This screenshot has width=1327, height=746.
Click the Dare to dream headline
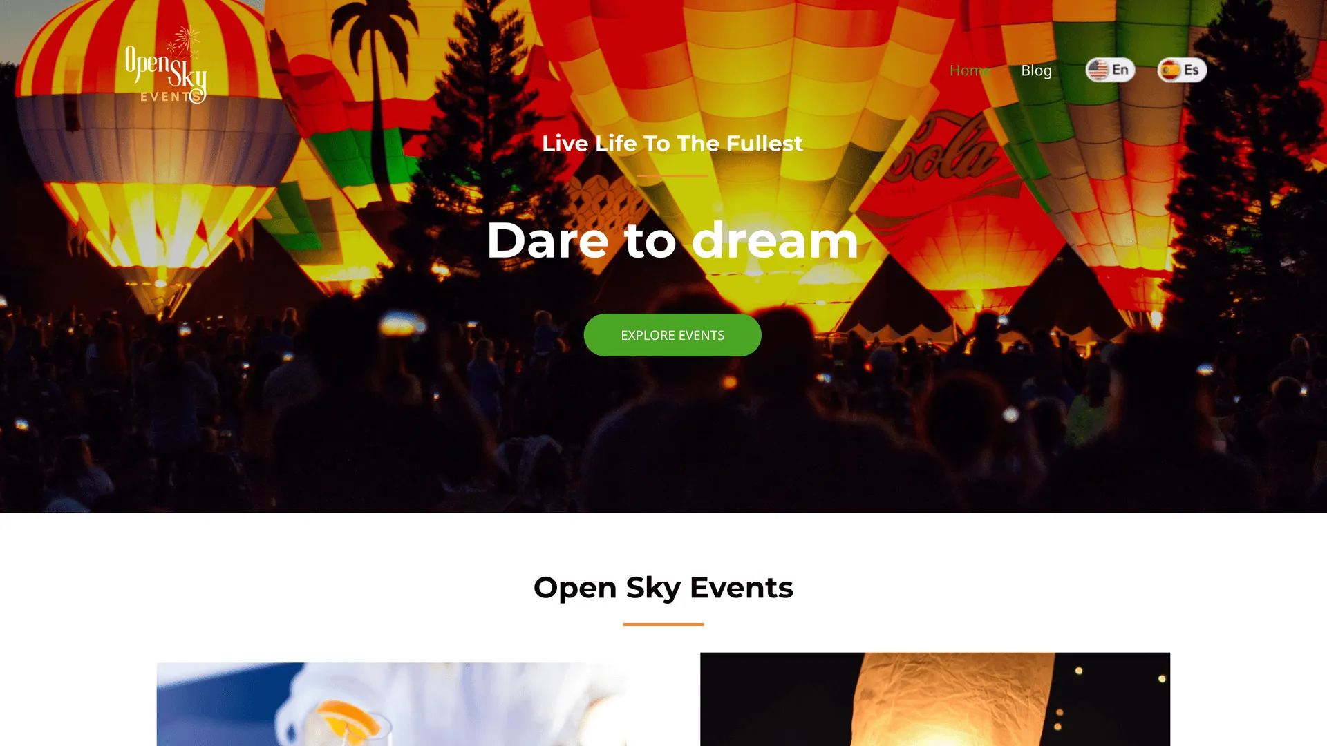672,240
